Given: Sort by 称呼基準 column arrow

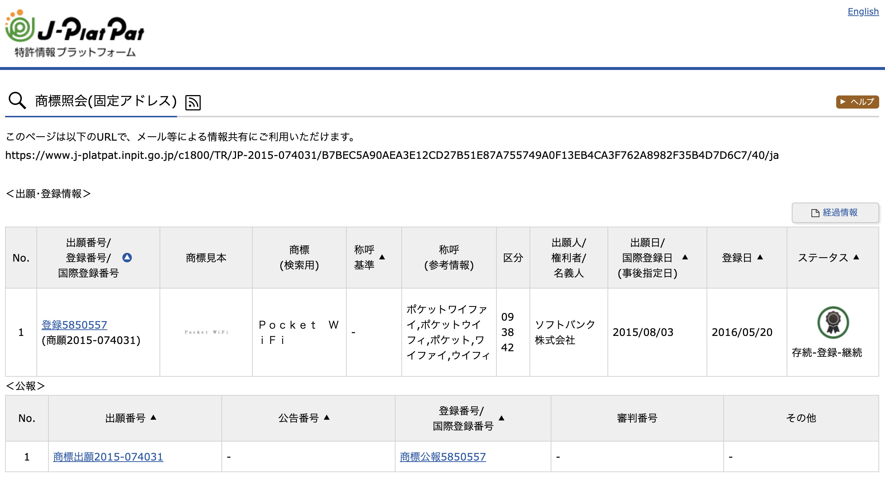Looking at the screenshot, I should click(382, 257).
